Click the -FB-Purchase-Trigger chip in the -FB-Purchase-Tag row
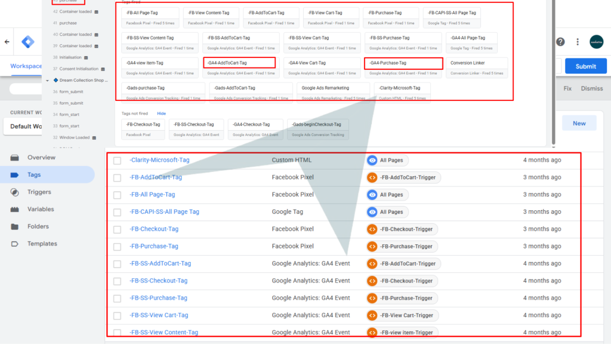Image resolution: width=611 pixels, height=344 pixels. coord(402,247)
